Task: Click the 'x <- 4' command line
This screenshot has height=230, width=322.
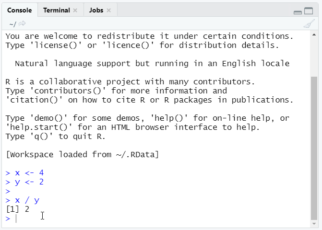Action: click(29, 173)
